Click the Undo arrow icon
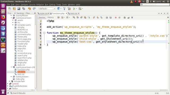Image resolution: width=170 pixels, height=95 pixels. [29, 9]
